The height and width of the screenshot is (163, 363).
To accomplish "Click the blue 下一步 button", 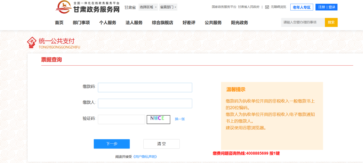I will click(112, 144).
